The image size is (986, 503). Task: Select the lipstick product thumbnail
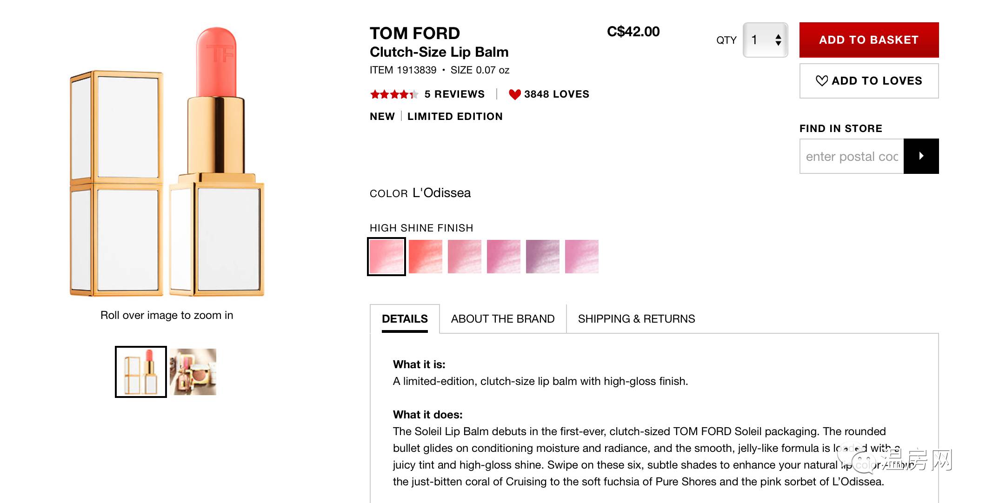coord(141,372)
